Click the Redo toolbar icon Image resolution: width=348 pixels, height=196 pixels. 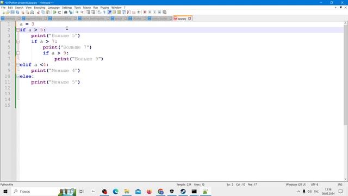[x=59, y=12]
